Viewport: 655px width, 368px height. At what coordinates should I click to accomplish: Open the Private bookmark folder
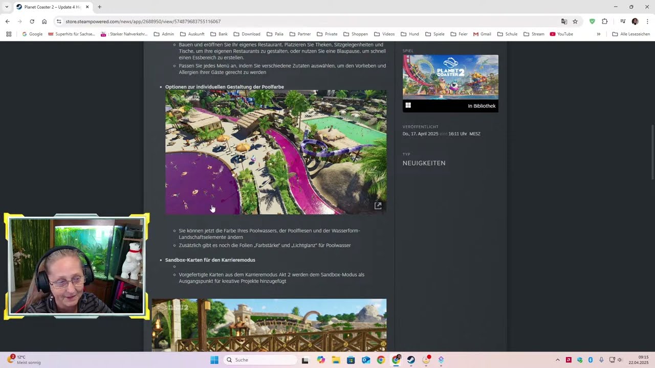[x=327, y=34]
